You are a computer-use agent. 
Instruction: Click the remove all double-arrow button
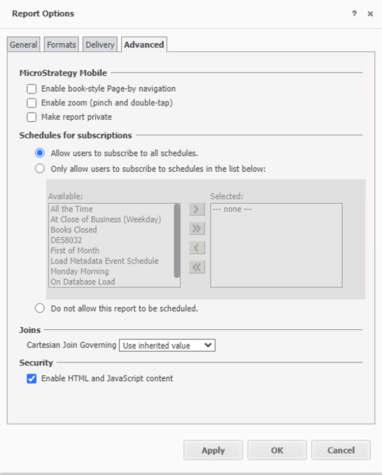[197, 267]
